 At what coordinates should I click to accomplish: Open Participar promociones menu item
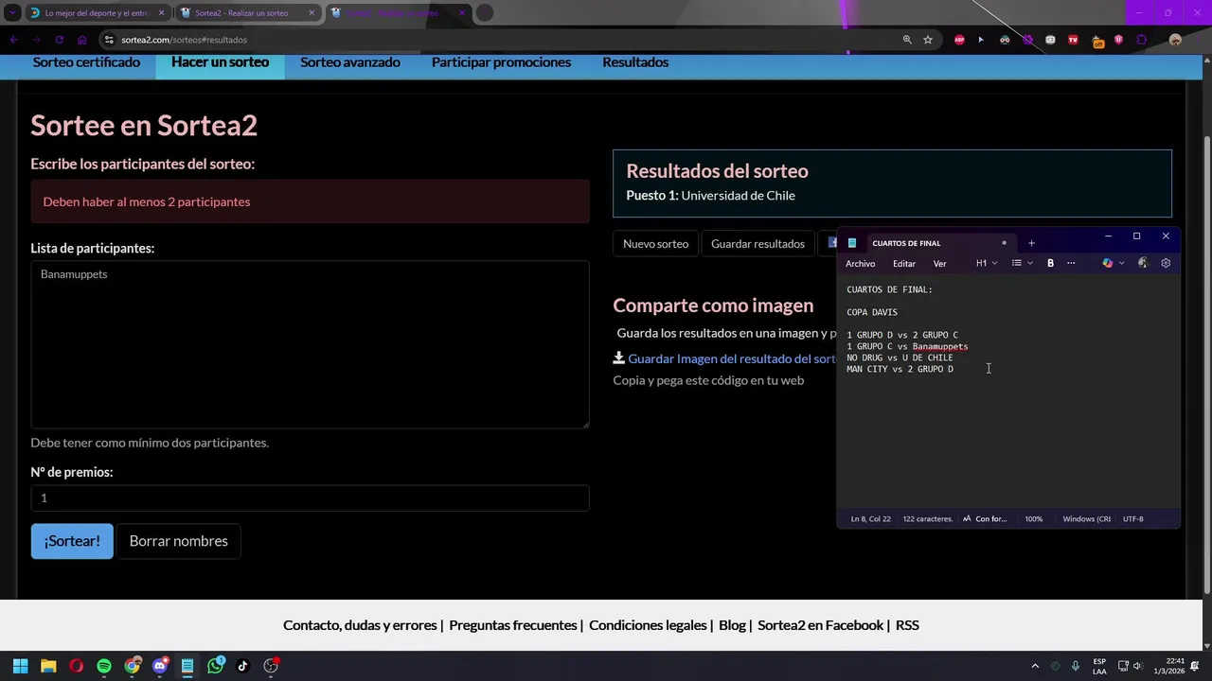(501, 62)
